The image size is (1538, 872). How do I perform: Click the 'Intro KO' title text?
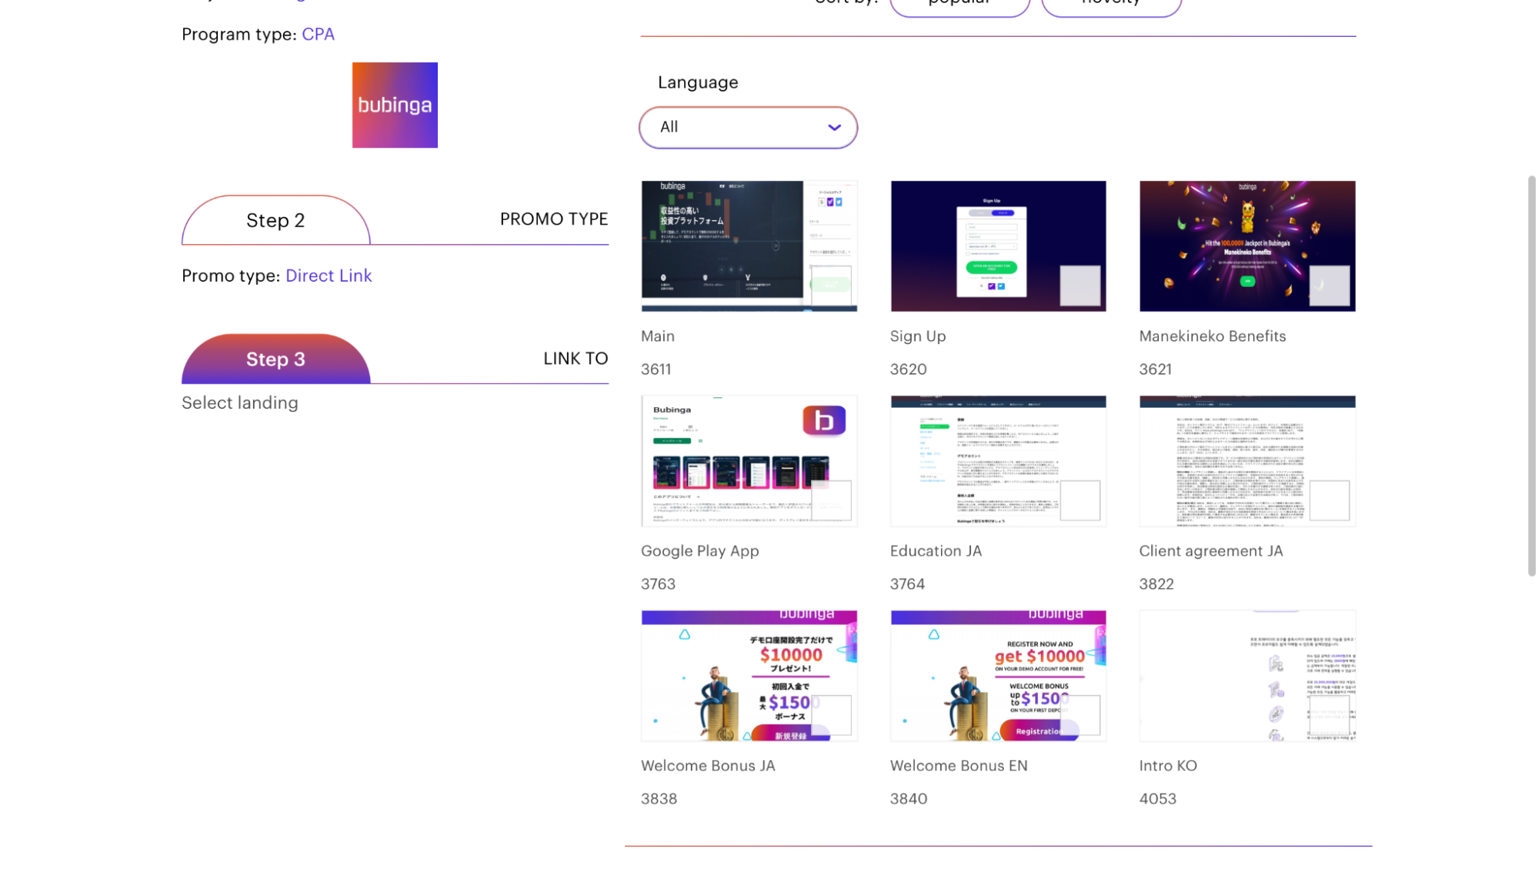point(1168,766)
